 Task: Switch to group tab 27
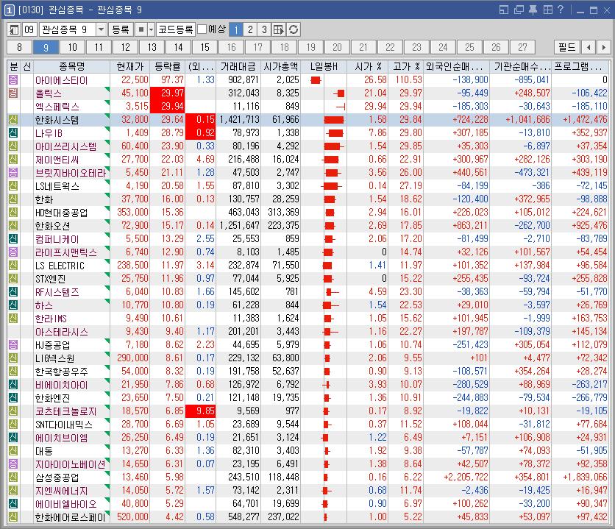click(522, 47)
